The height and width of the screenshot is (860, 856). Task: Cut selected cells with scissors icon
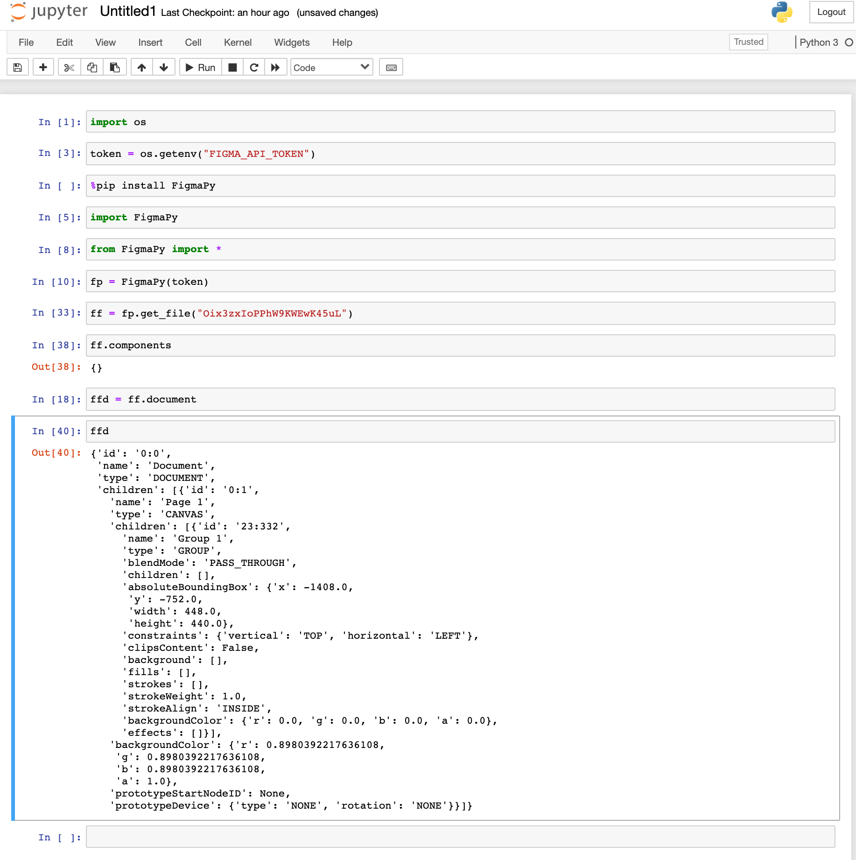69,68
